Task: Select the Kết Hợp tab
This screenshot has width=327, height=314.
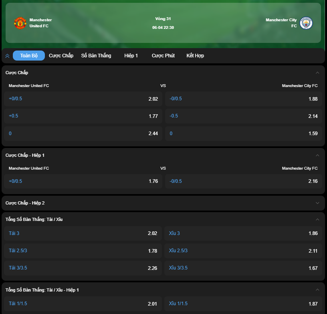Action: click(195, 55)
